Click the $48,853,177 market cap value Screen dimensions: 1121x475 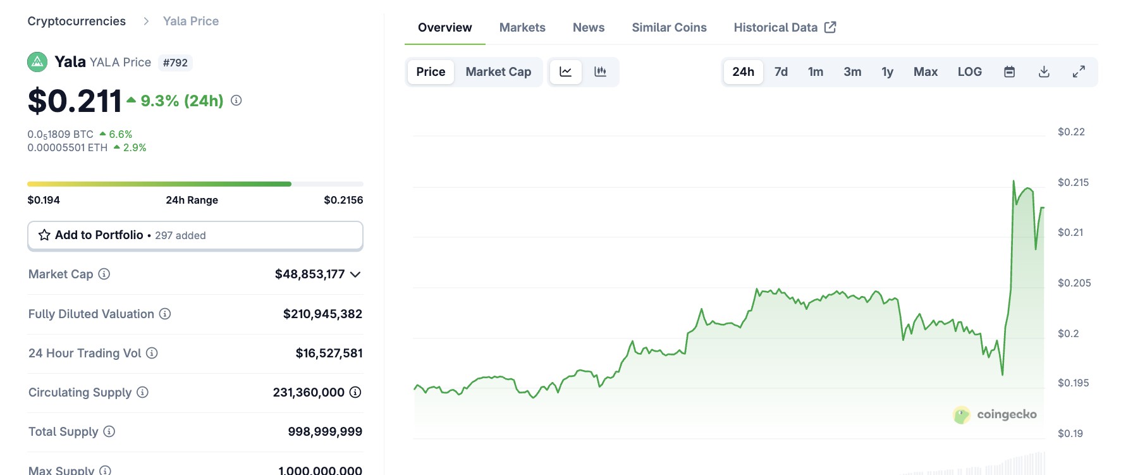310,274
